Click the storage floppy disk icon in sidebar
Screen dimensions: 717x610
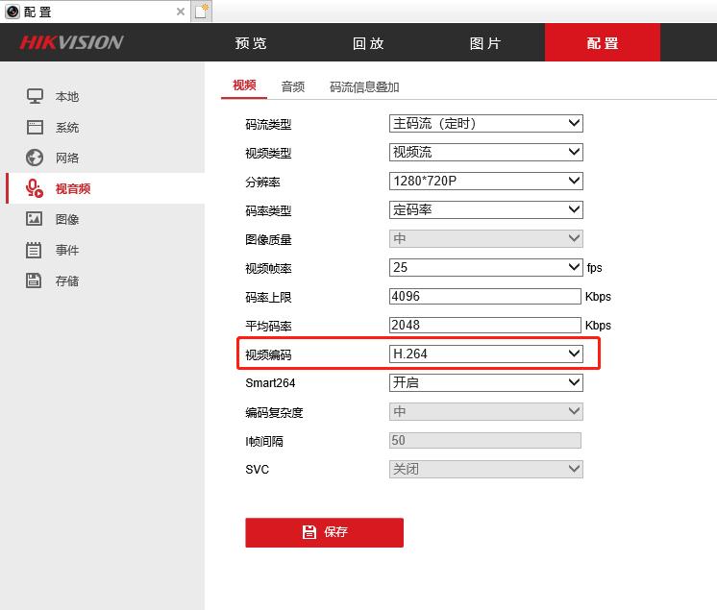tap(34, 281)
